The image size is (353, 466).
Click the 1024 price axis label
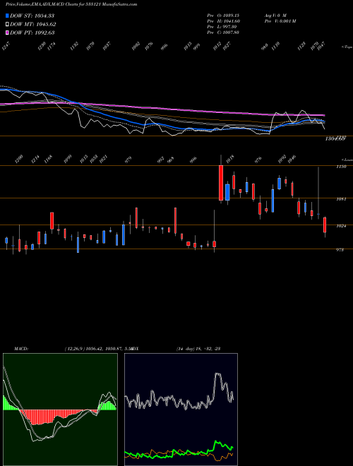click(342, 226)
